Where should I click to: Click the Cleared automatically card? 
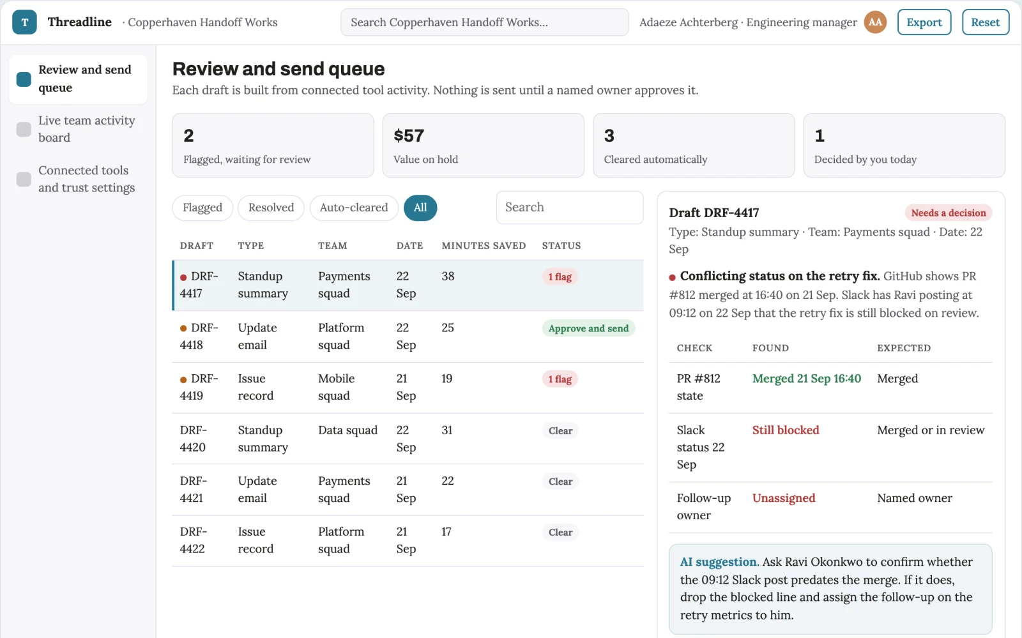694,146
